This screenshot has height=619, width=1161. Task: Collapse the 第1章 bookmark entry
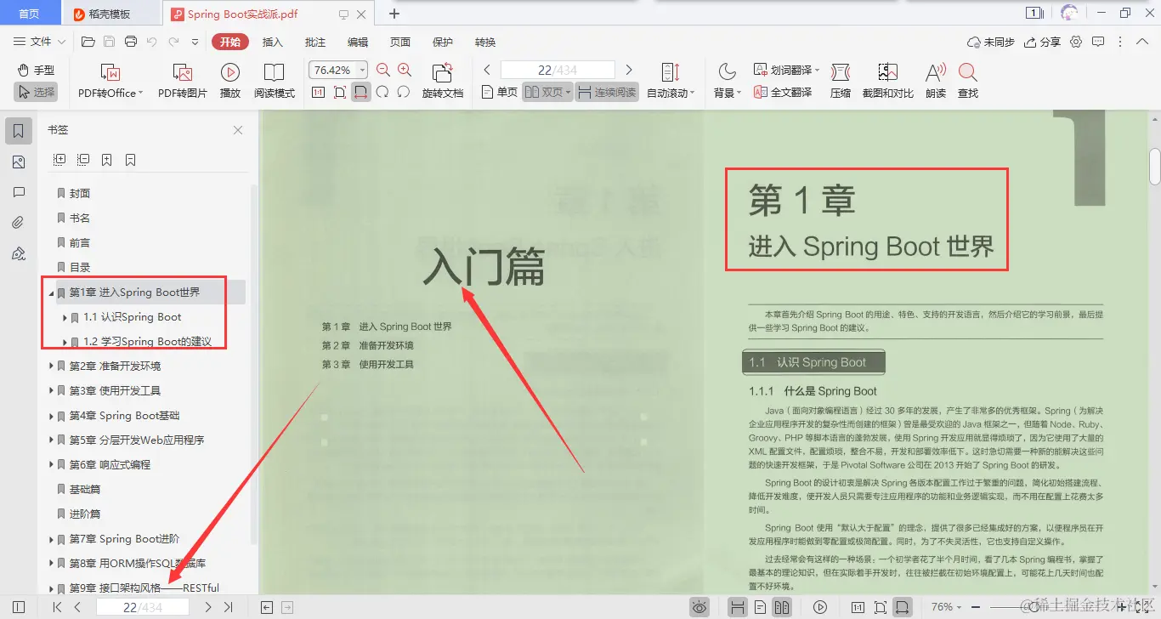click(50, 292)
